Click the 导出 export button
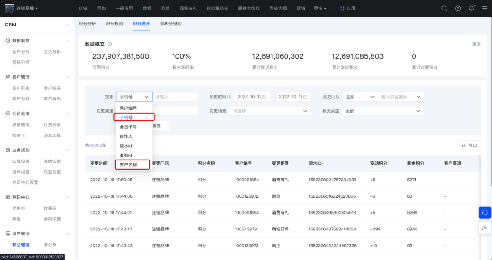The width and height of the screenshot is (492, 260). coord(469,145)
